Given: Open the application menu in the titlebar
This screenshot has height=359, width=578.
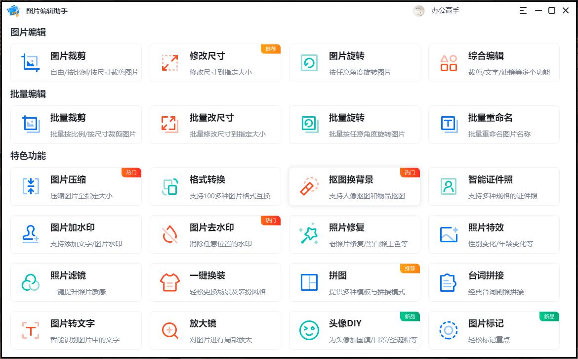Looking at the screenshot, I should pyautogui.click(x=523, y=10).
